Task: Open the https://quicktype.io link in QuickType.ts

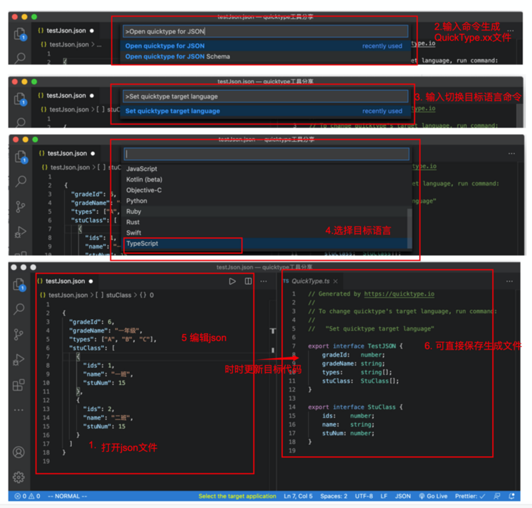Action: pyautogui.click(x=399, y=294)
